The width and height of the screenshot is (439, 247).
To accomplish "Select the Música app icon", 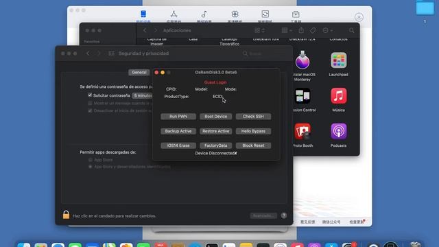I will [338, 96].
